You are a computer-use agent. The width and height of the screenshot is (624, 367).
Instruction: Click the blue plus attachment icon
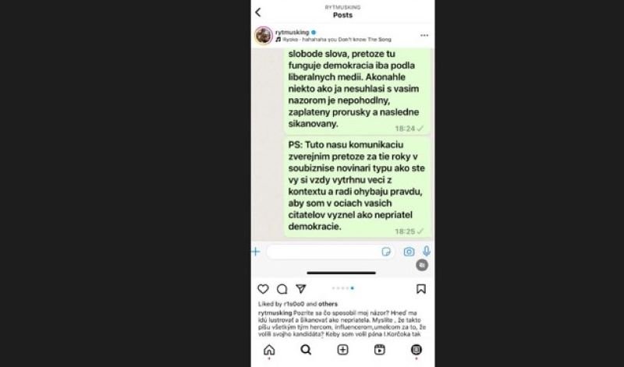[x=256, y=252]
